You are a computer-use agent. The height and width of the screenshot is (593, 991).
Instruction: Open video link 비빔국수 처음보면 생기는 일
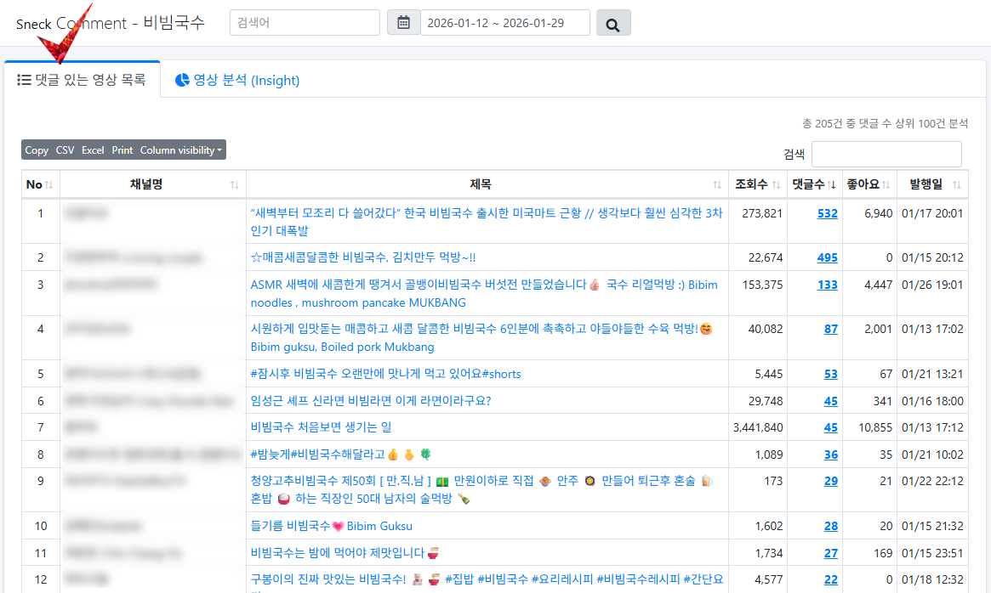[x=321, y=427]
